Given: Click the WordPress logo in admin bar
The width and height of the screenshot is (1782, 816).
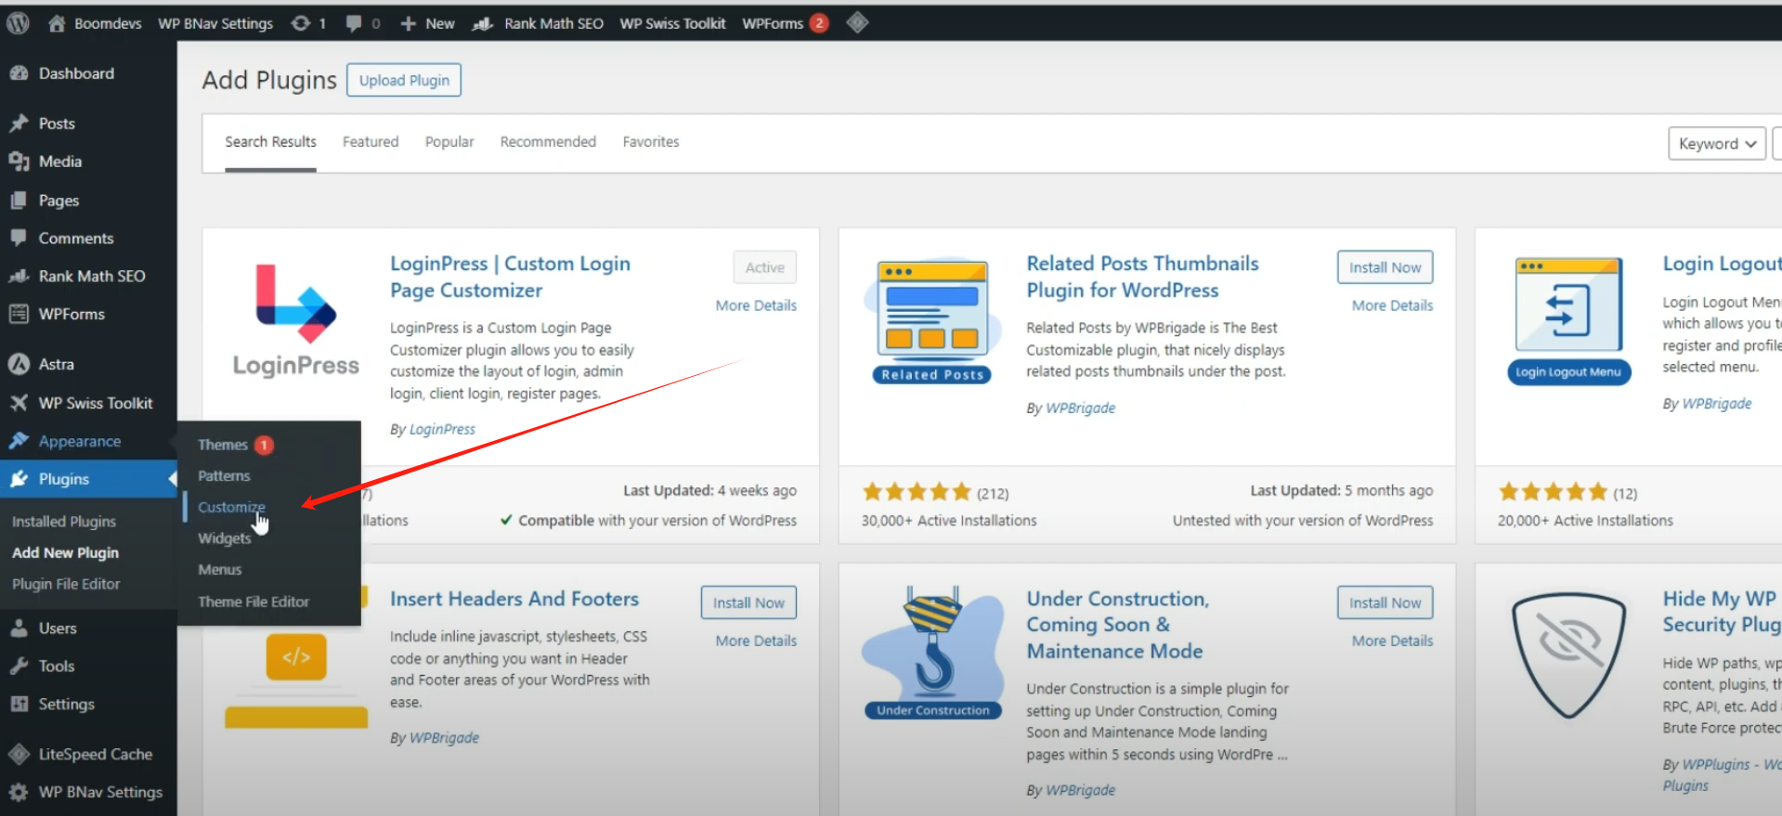Looking at the screenshot, I should pos(18,23).
